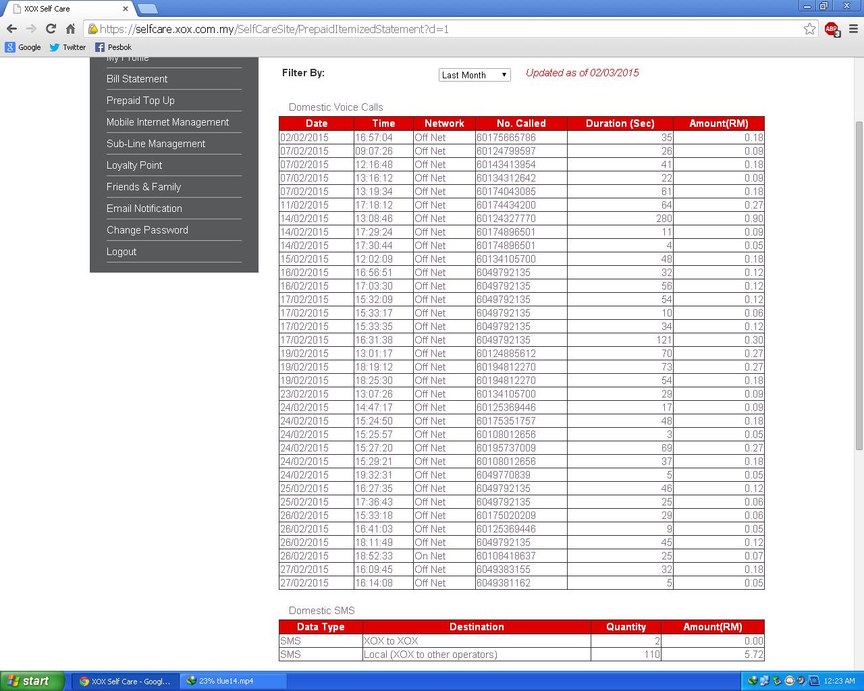Open the Google bookmark

[x=23, y=47]
